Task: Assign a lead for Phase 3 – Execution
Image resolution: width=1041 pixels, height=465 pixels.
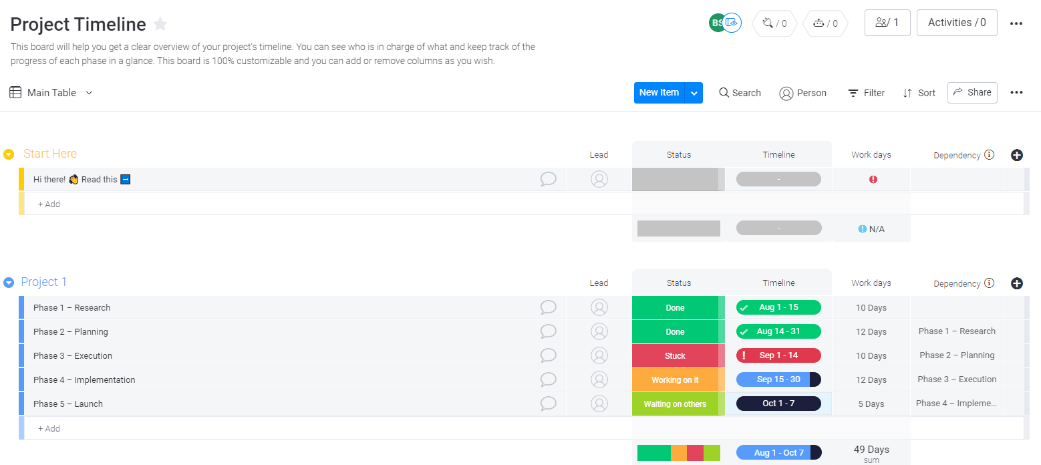Action: (x=599, y=355)
